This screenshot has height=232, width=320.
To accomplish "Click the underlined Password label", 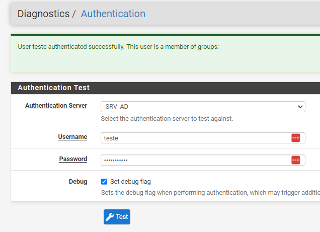I will pos(73,159).
